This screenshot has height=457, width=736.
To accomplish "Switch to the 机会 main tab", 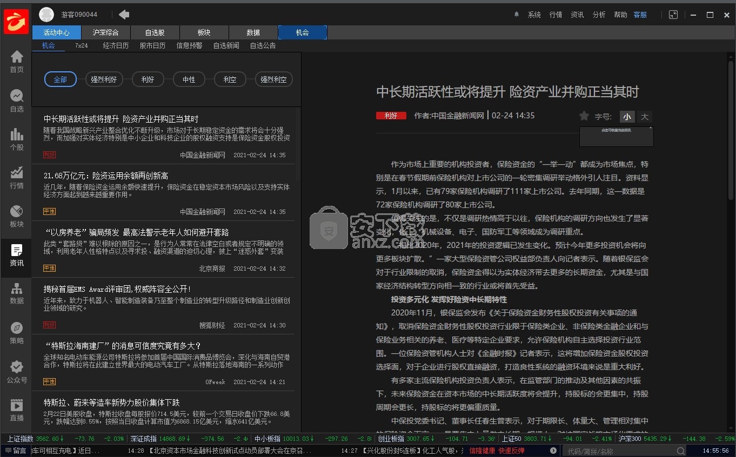I will 303,32.
